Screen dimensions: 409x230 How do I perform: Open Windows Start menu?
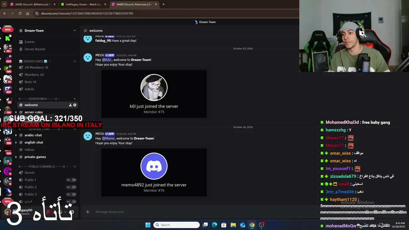pos(148,225)
